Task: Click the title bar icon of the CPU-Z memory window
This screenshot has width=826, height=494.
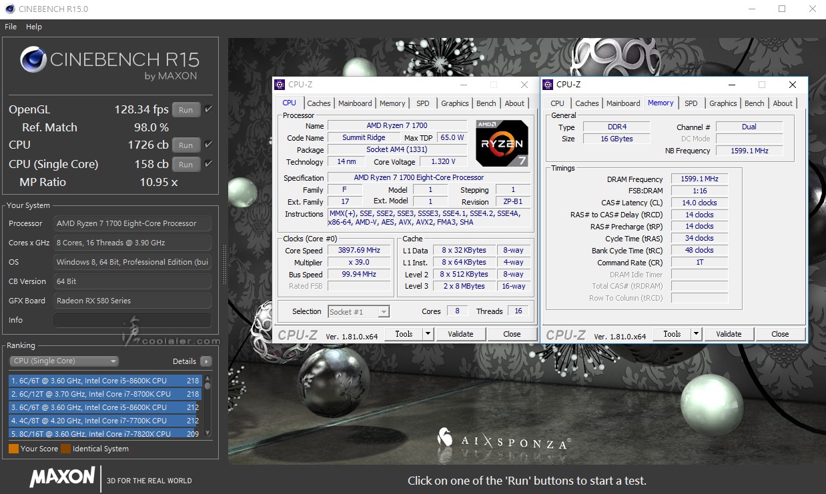Action: click(x=548, y=85)
